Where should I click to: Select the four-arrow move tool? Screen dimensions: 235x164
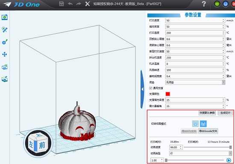5,54
